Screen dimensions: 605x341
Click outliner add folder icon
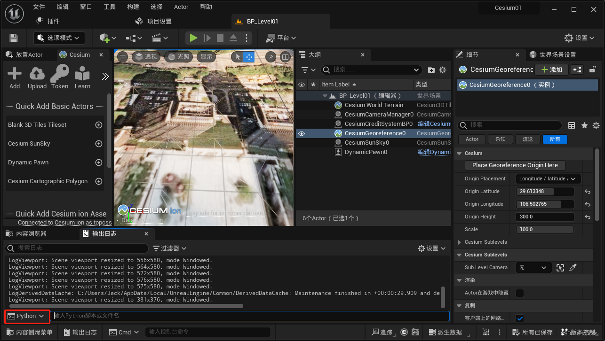click(431, 70)
